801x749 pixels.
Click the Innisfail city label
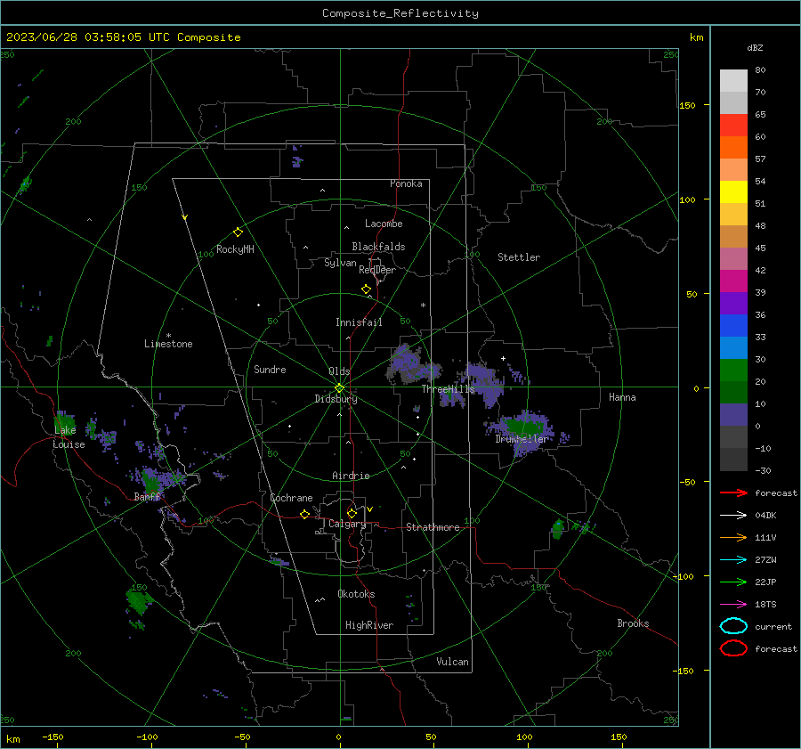pos(359,322)
